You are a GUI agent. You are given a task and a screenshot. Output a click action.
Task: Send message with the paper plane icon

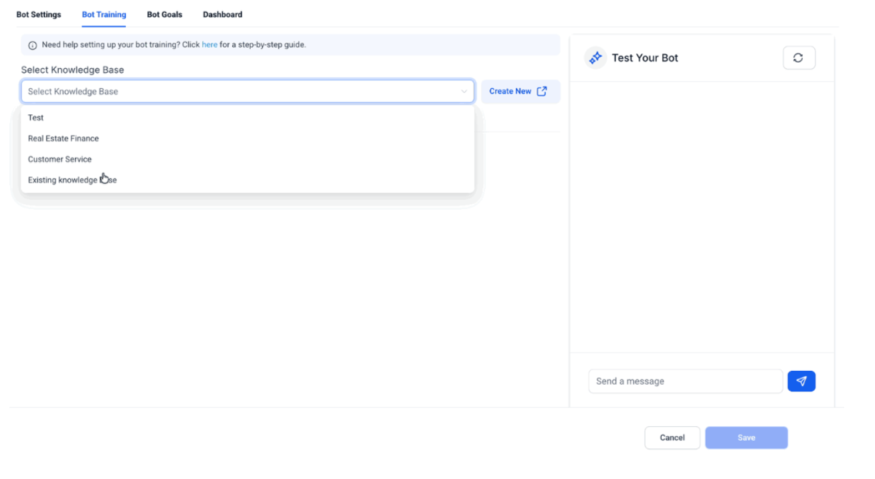(x=801, y=381)
